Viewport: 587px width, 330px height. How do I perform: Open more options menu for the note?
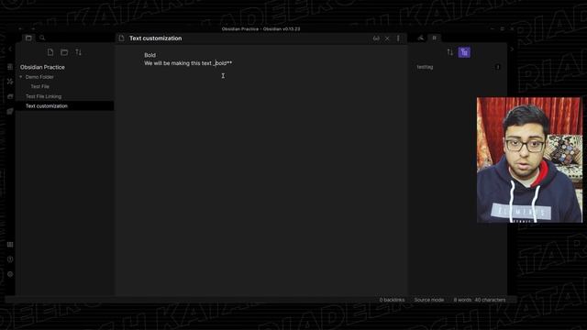(x=398, y=38)
